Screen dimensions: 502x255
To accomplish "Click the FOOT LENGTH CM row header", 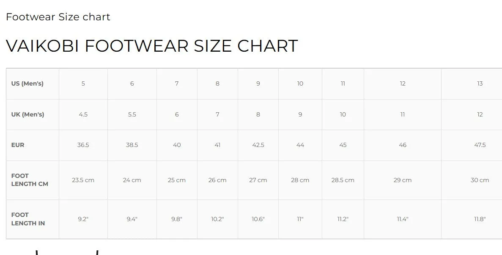I will (33, 180).
